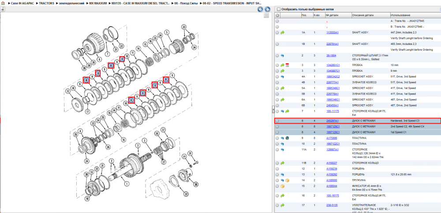Select '1st Speed C1' usage text
This screenshot has width=441, height=213.
[399, 132]
